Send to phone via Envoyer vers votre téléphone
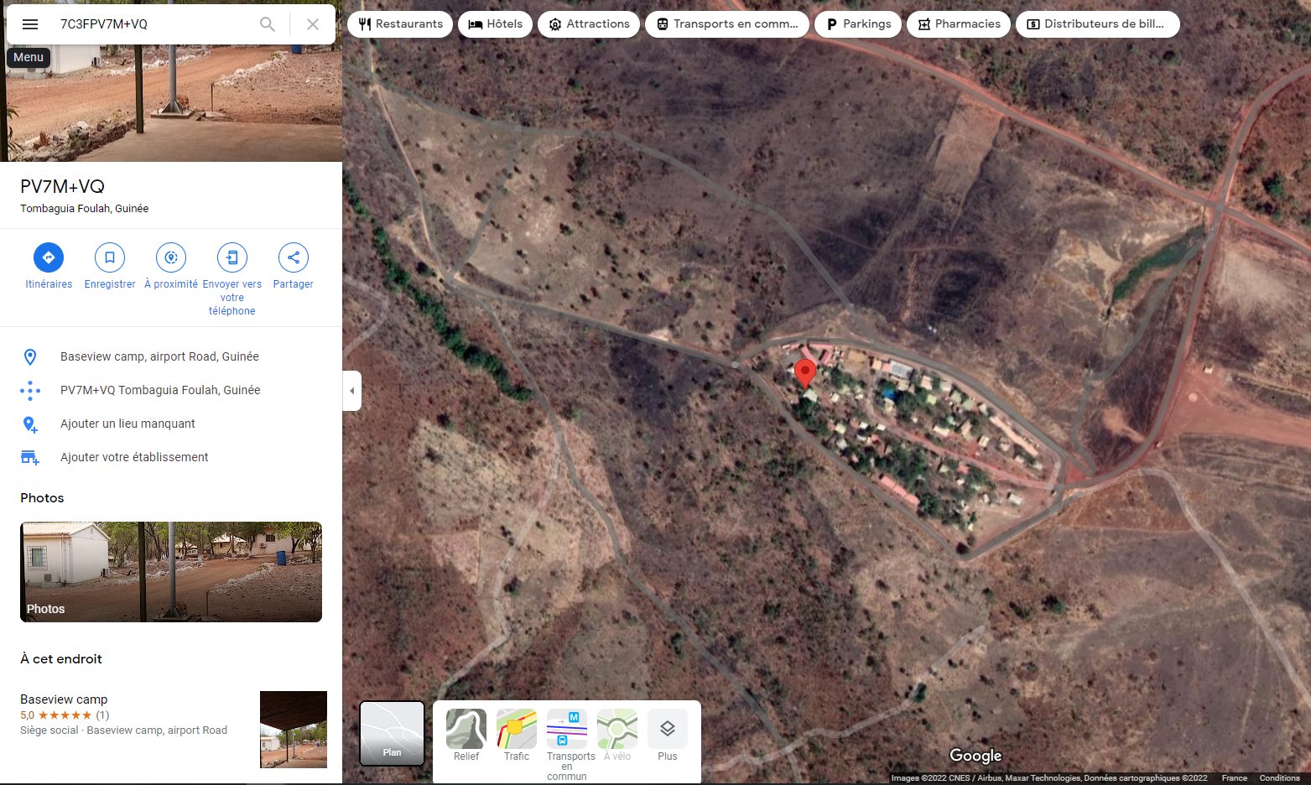Image resolution: width=1311 pixels, height=785 pixels. point(232,280)
